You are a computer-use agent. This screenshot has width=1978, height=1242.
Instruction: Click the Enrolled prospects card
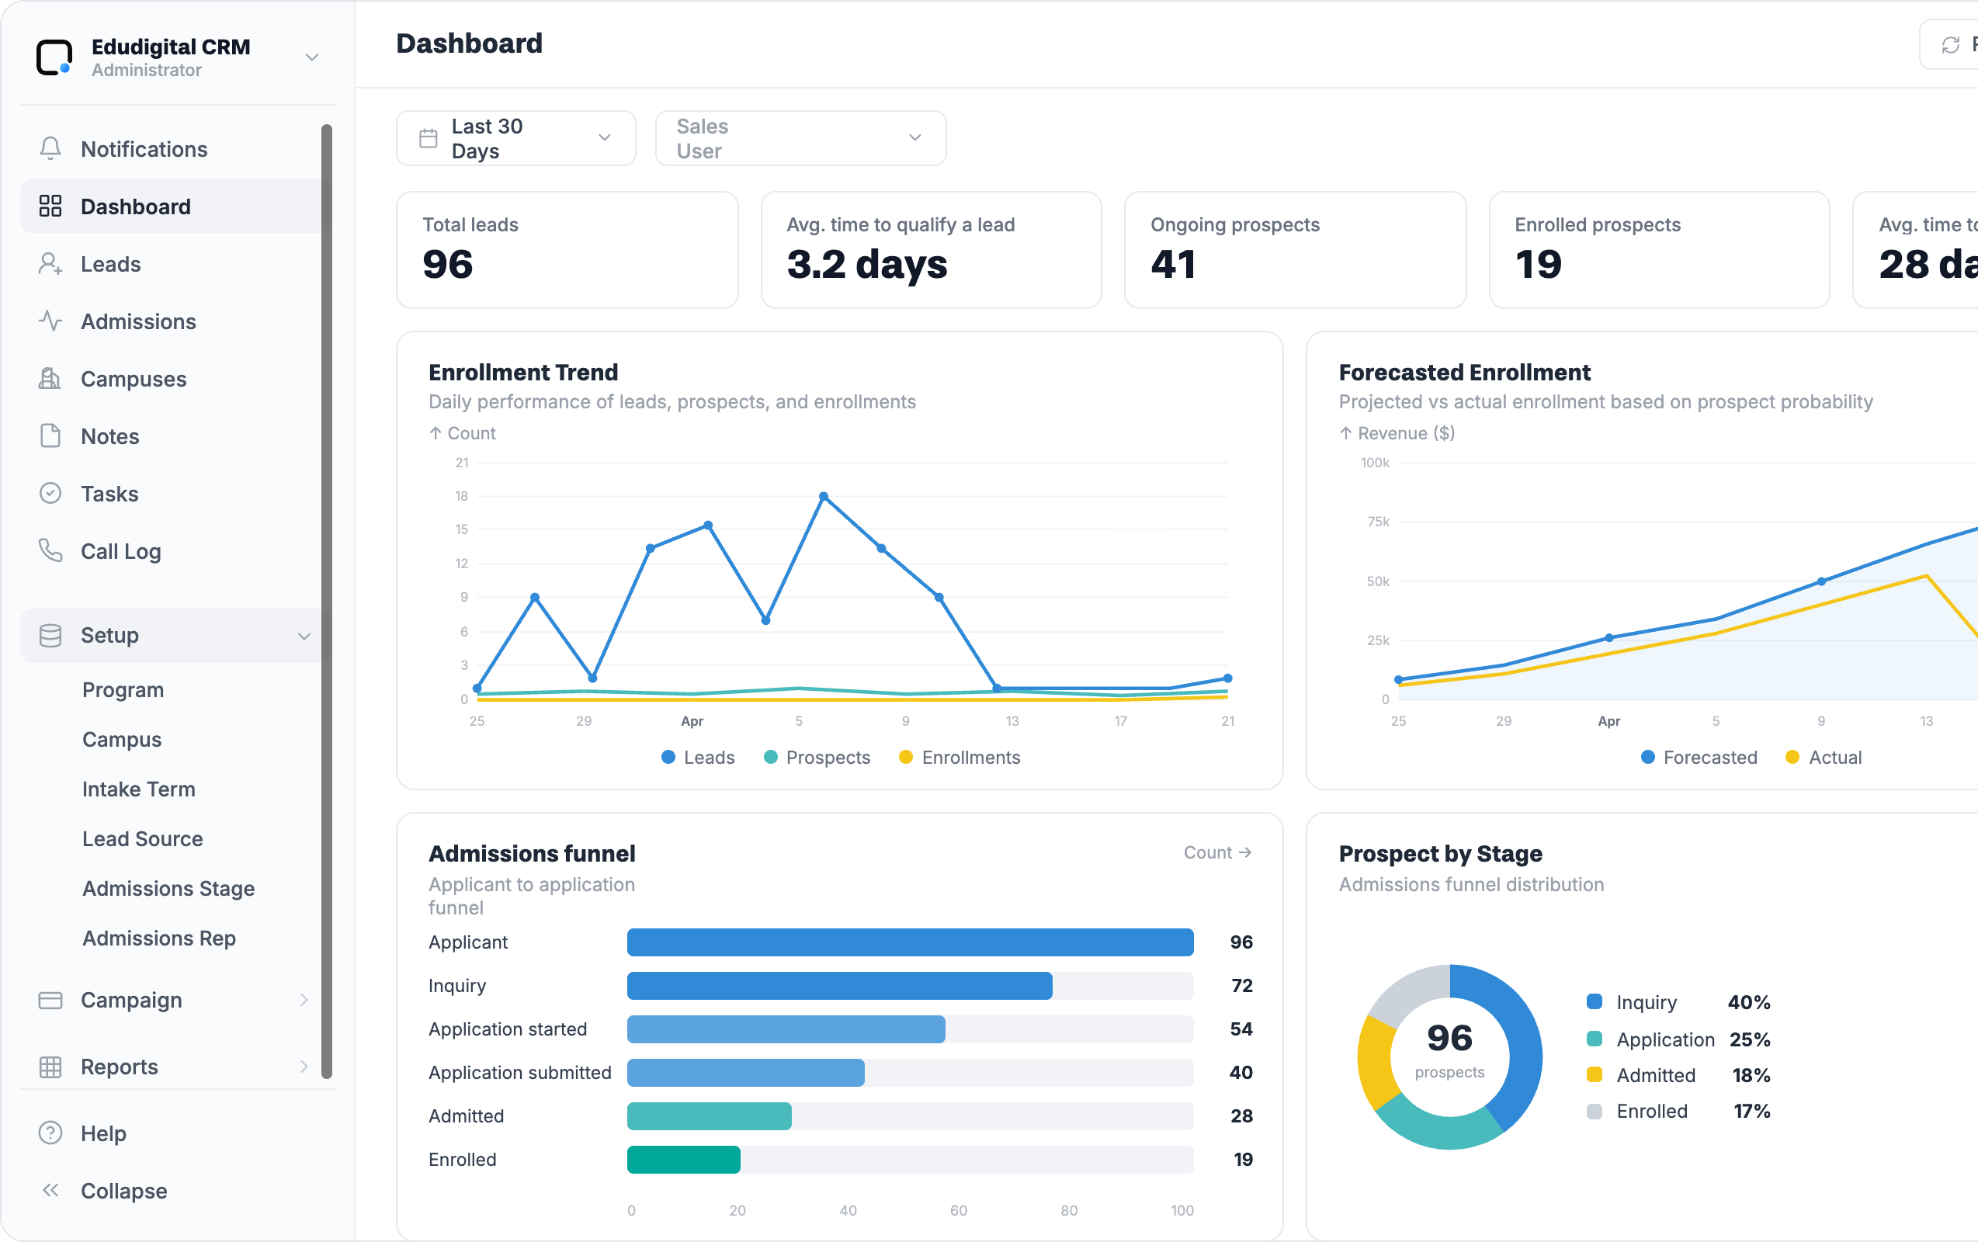pos(1658,250)
